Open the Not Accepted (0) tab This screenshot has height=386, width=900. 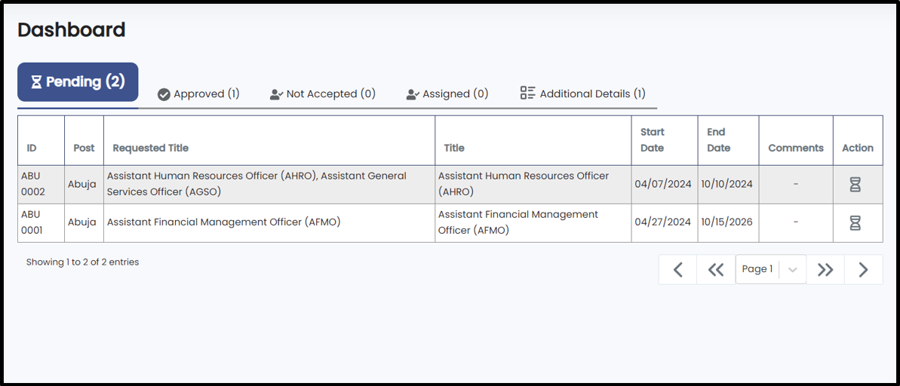[x=323, y=94]
